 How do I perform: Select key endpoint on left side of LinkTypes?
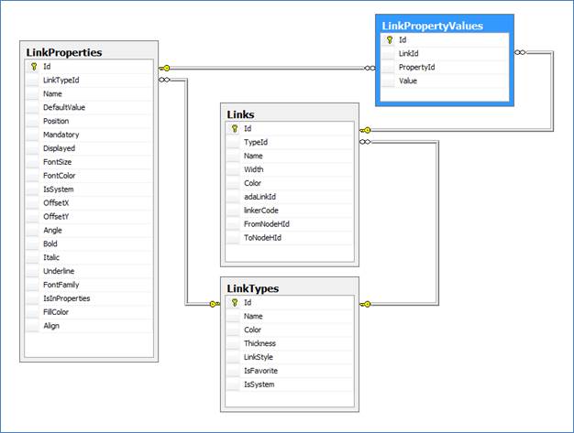pos(214,304)
